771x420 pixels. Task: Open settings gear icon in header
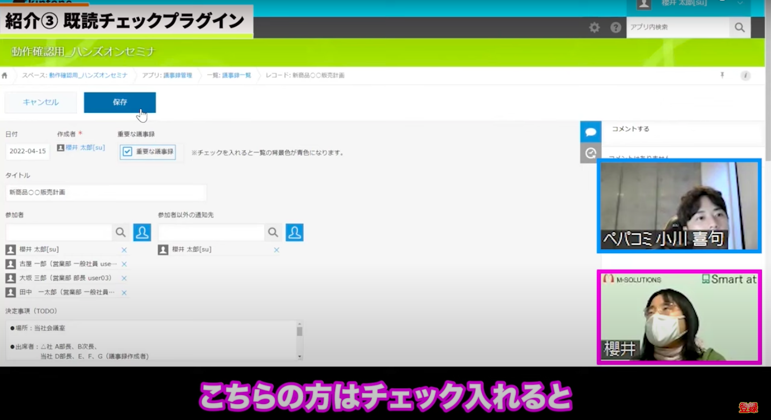tap(594, 28)
